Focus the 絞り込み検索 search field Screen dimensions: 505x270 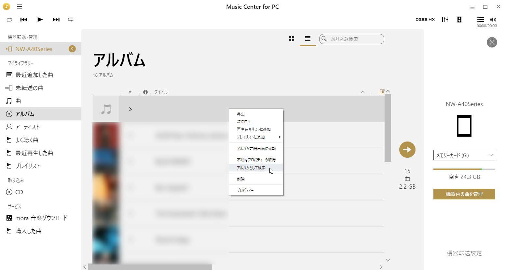pyautogui.click(x=351, y=39)
